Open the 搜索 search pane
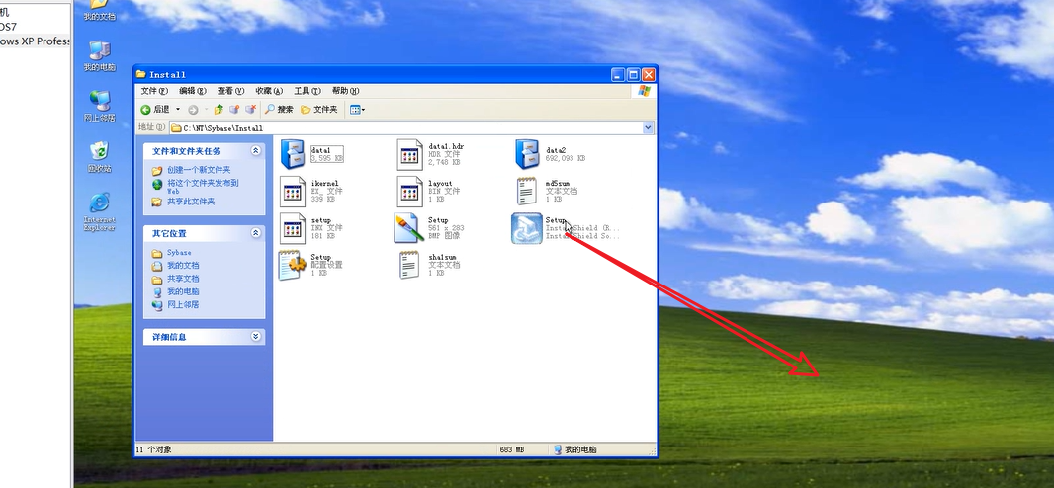 pyautogui.click(x=279, y=110)
